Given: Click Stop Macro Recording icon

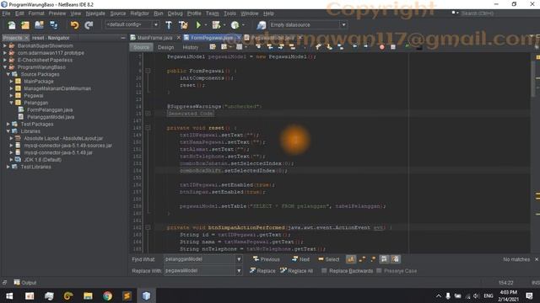Looking at the screenshot, I should (x=393, y=47).
